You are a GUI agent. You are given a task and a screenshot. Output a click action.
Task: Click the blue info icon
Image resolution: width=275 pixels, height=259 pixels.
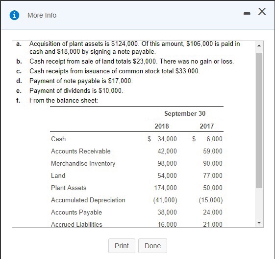[x=14, y=15]
